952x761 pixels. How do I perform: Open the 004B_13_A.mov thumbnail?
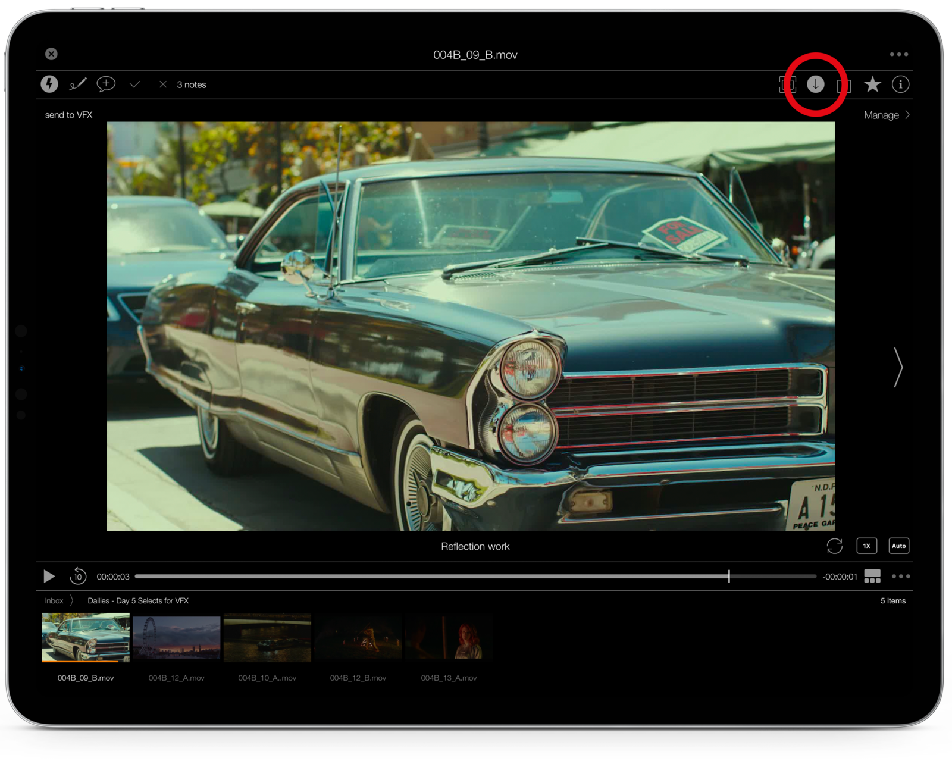[x=449, y=638]
